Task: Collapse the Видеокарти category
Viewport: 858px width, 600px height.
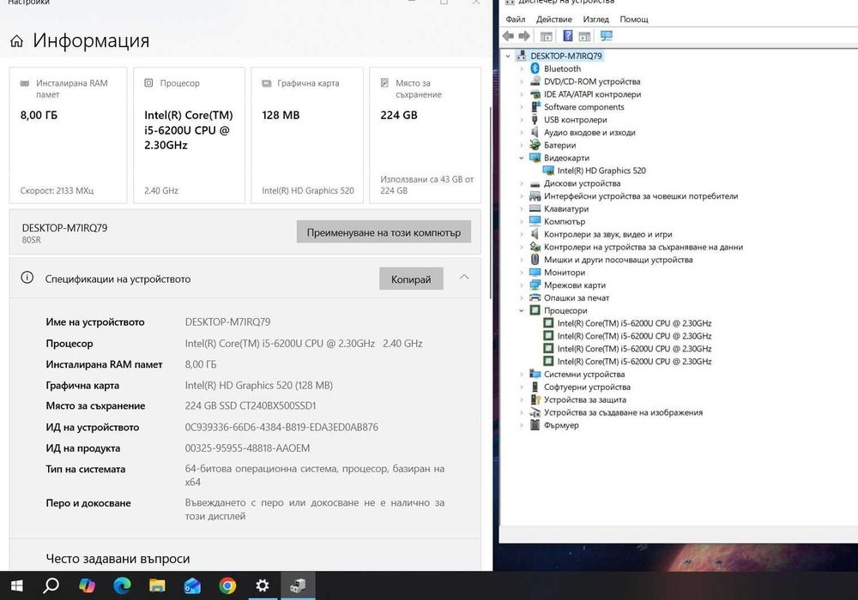Action: (x=522, y=158)
